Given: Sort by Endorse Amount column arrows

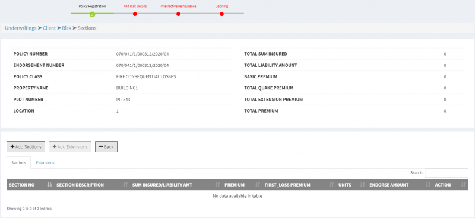Looking at the screenshot, I should [427, 185].
